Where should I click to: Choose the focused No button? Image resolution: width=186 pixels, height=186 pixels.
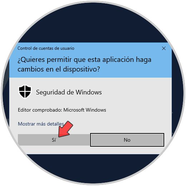tap(127, 140)
